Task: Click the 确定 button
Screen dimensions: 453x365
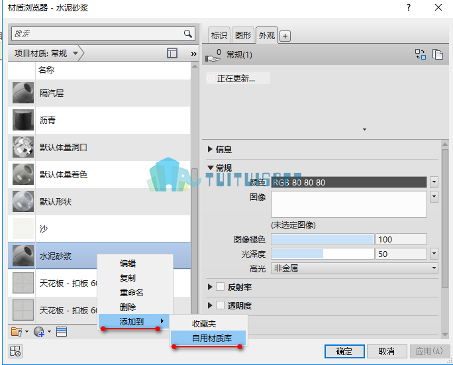Action: [344, 351]
